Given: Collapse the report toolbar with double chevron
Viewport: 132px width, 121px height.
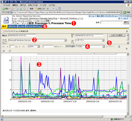Looking at the screenshot, I should [127, 49].
